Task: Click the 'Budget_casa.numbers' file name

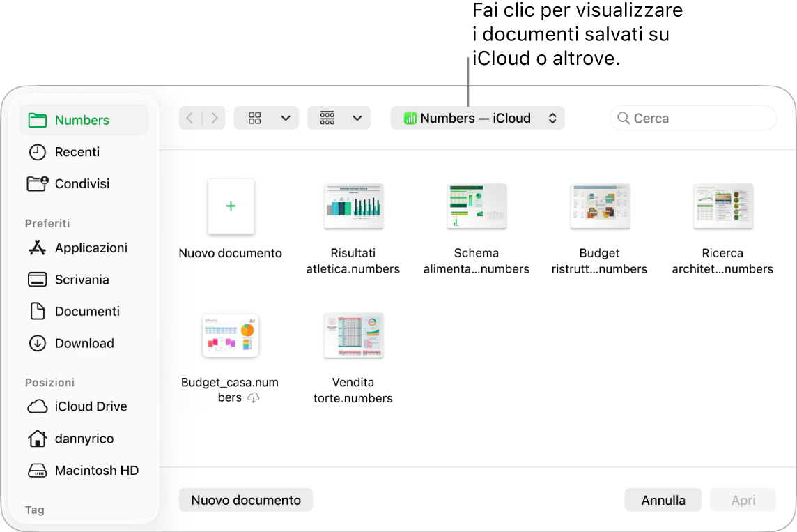Action: (230, 390)
